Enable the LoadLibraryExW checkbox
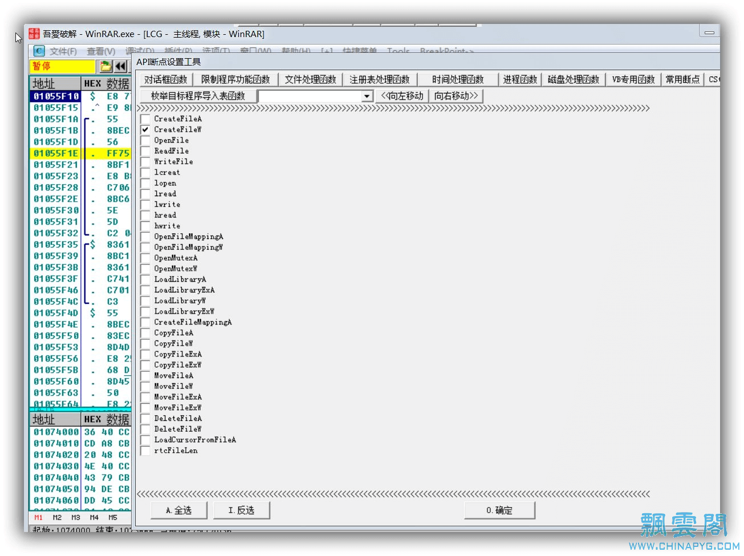Image resolution: width=744 pixels, height=556 pixels. [x=145, y=311]
